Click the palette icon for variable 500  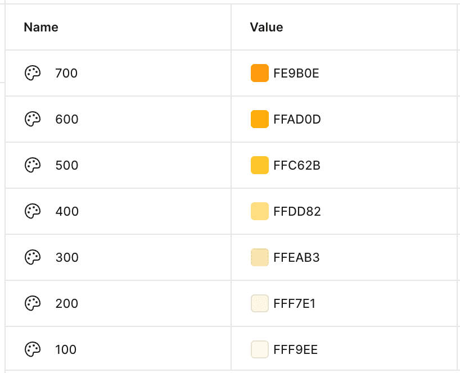[33, 165]
